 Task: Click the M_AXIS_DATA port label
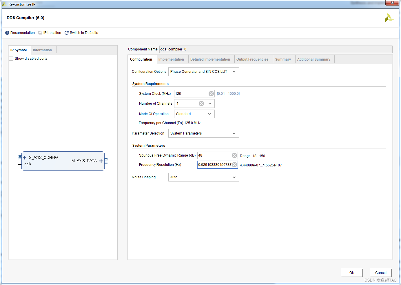[x=84, y=161]
